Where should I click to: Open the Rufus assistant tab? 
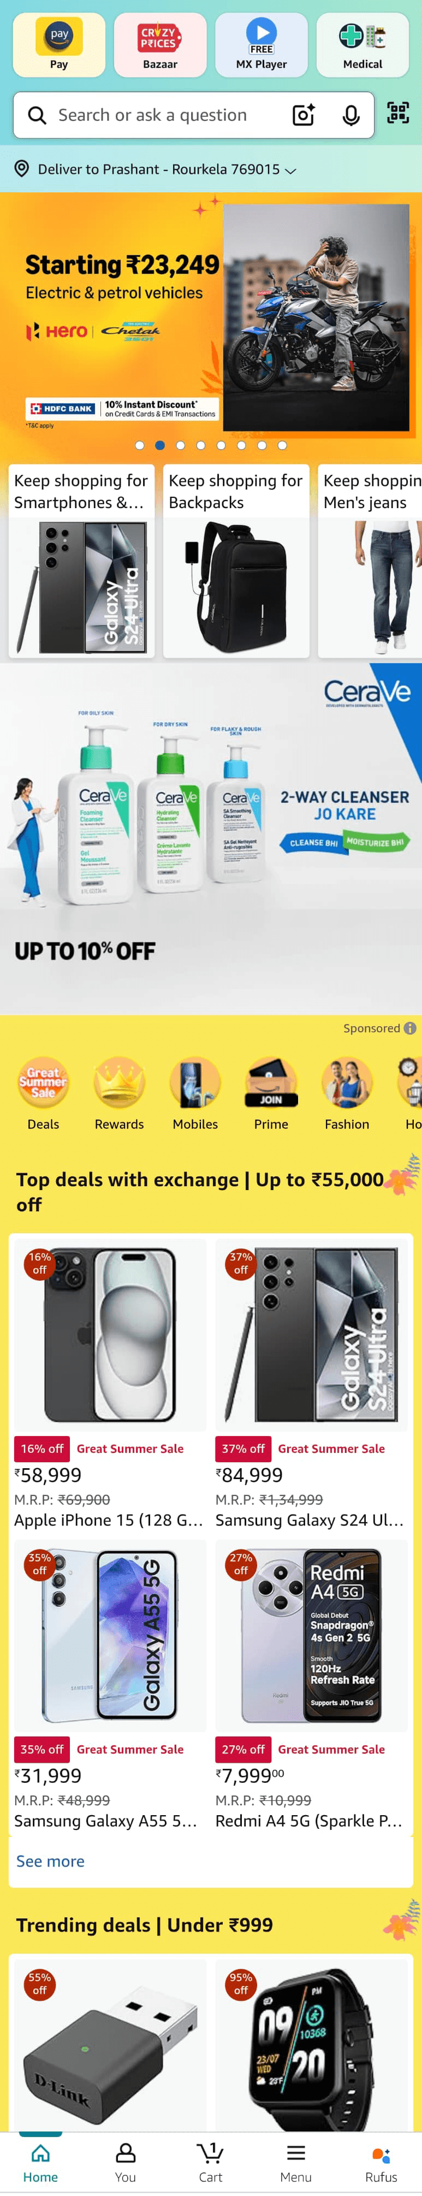(x=381, y=2162)
